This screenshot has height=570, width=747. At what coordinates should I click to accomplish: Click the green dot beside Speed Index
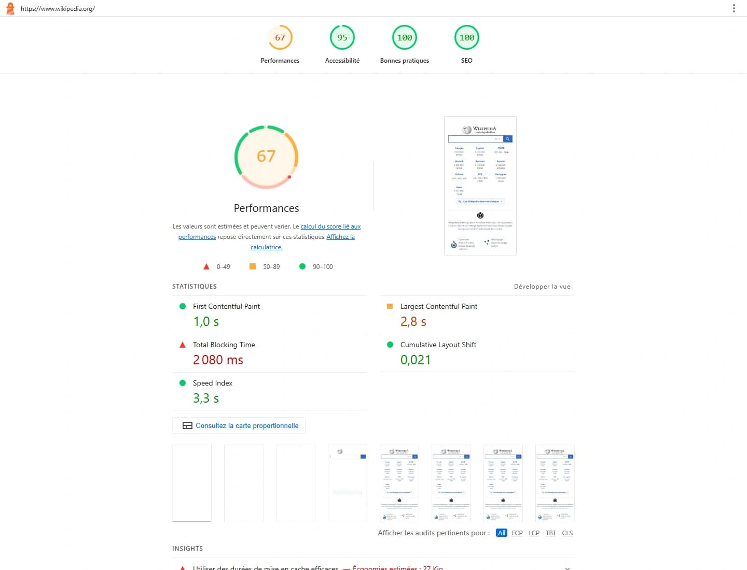point(183,383)
